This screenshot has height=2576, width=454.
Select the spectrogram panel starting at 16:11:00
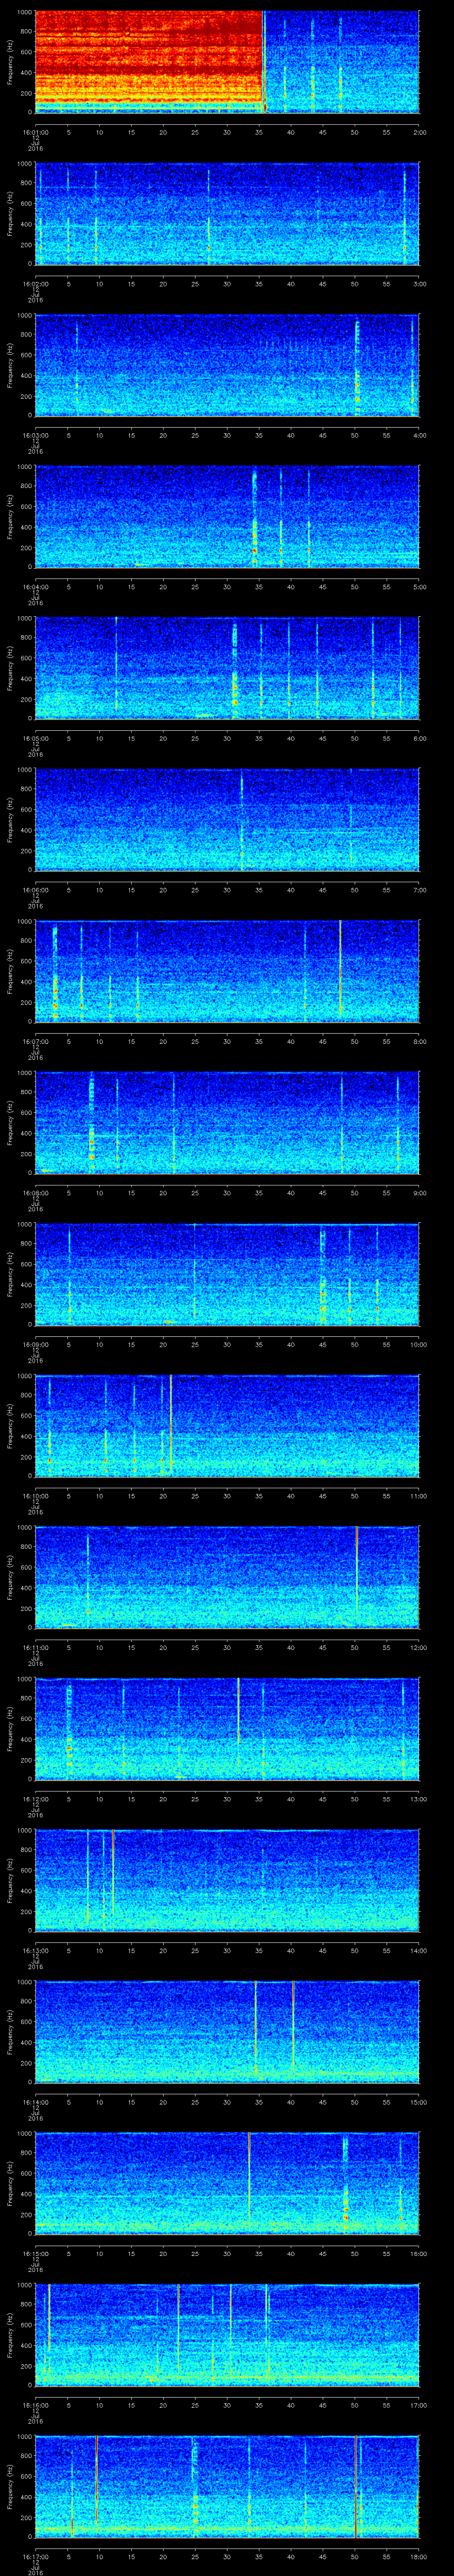pos(227,1577)
